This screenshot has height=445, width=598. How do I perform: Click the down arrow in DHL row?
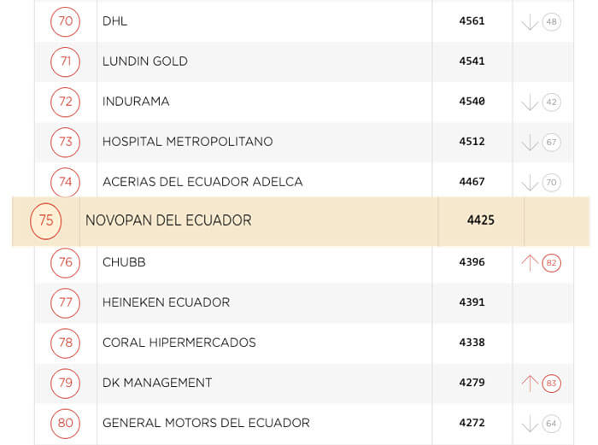click(x=530, y=22)
